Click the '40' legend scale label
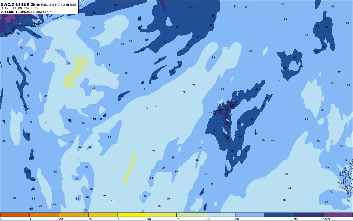The height and width of the screenshot is (221, 353). coord(120,219)
